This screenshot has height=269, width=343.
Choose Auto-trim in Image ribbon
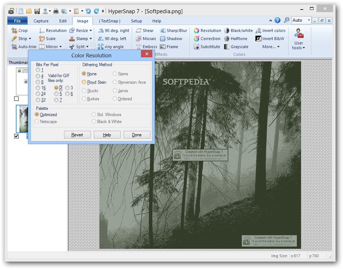click(x=24, y=47)
